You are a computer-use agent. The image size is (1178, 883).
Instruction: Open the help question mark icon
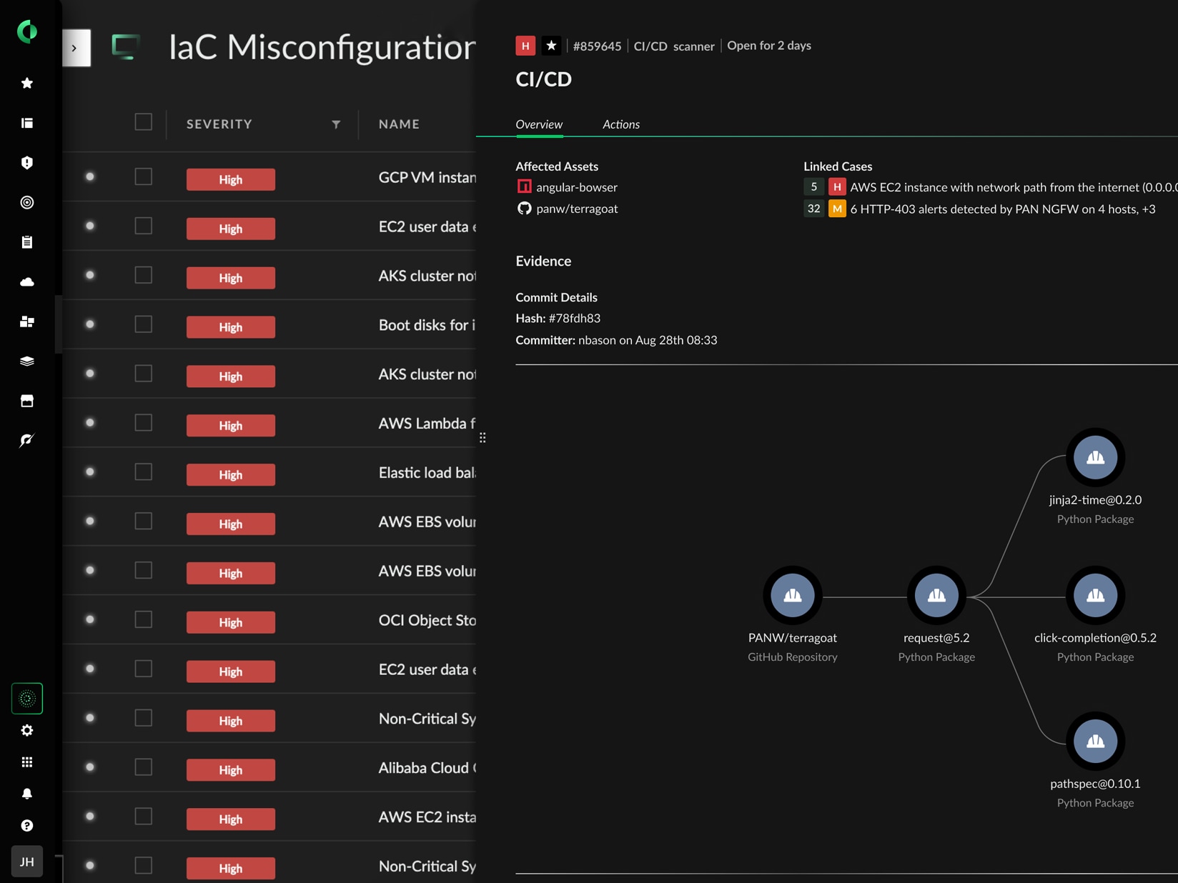(x=27, y=826)
